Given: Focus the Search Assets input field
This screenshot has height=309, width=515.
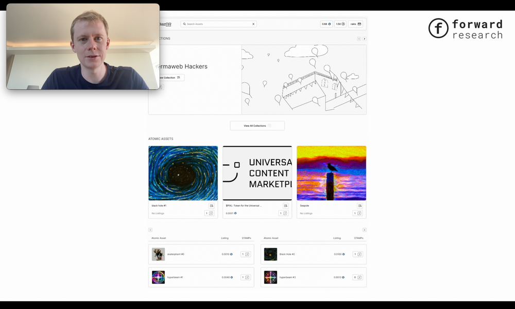Looking at the screenshot, I should point(216,24).
